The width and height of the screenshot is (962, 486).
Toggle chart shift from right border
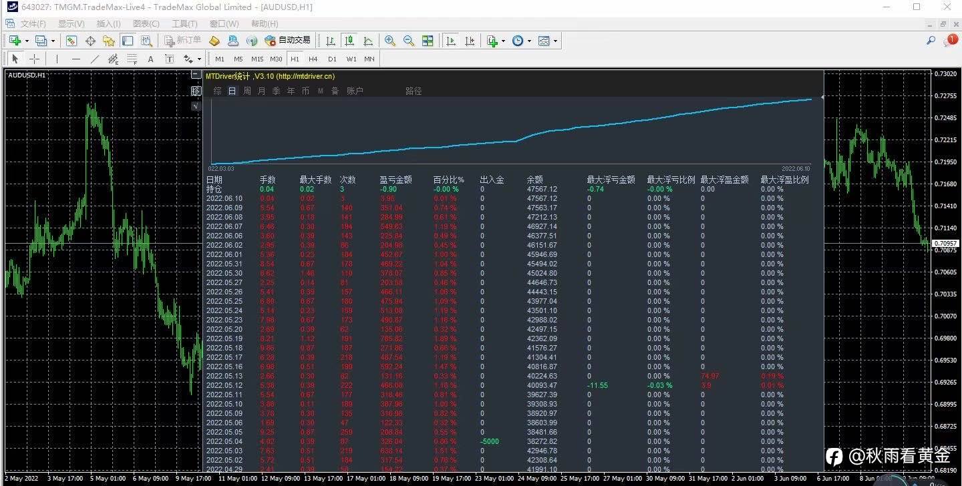pos(470,41)
